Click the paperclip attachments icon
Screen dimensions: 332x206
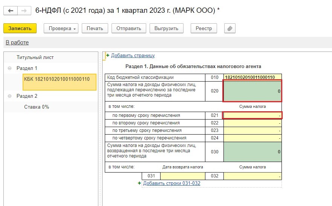pyautogui.click(x=229, y=28)
